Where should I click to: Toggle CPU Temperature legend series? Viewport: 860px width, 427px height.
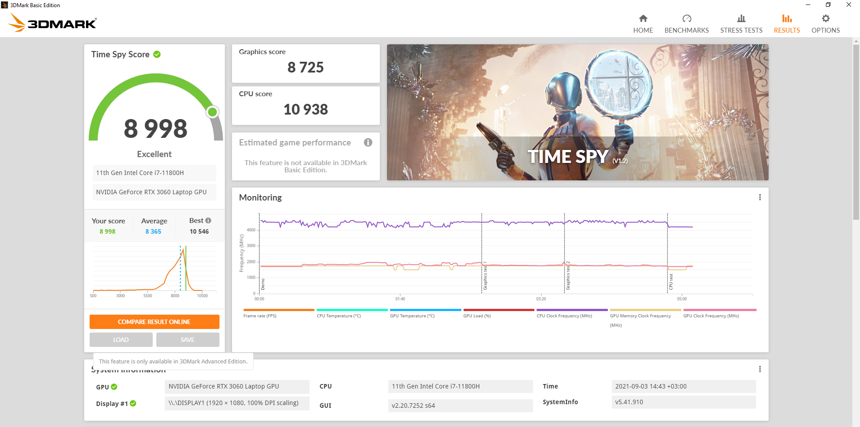[352, 313]
